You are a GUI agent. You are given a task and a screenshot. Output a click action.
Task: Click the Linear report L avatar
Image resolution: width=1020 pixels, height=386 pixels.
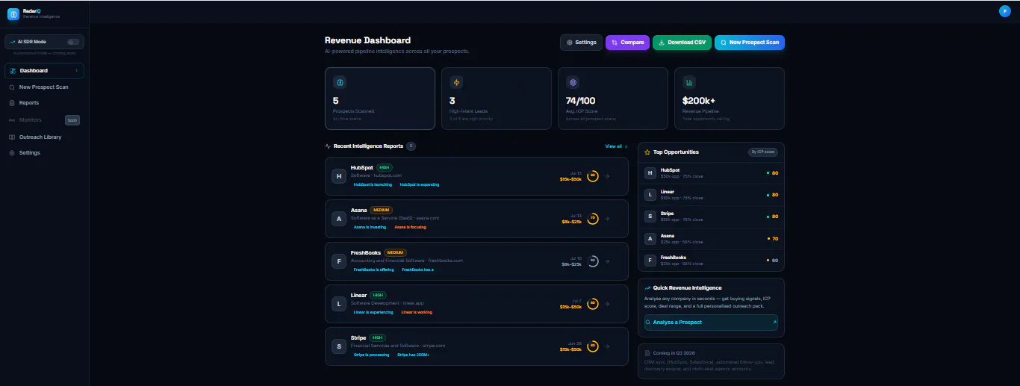(x=339, y=304)
